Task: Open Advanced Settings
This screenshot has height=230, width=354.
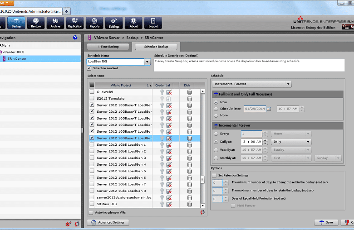Action: tap(108, 222)
